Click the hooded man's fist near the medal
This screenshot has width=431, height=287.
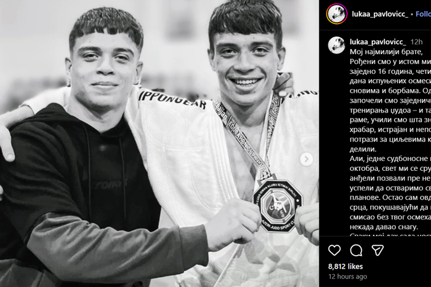pos(233,221)
